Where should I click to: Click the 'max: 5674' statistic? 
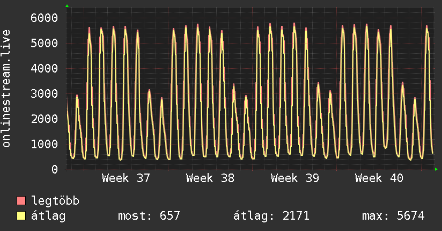pyautogui.click(x=393, y=216)
